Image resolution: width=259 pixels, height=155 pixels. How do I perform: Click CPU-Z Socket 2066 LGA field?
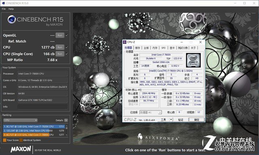point(161,62)
